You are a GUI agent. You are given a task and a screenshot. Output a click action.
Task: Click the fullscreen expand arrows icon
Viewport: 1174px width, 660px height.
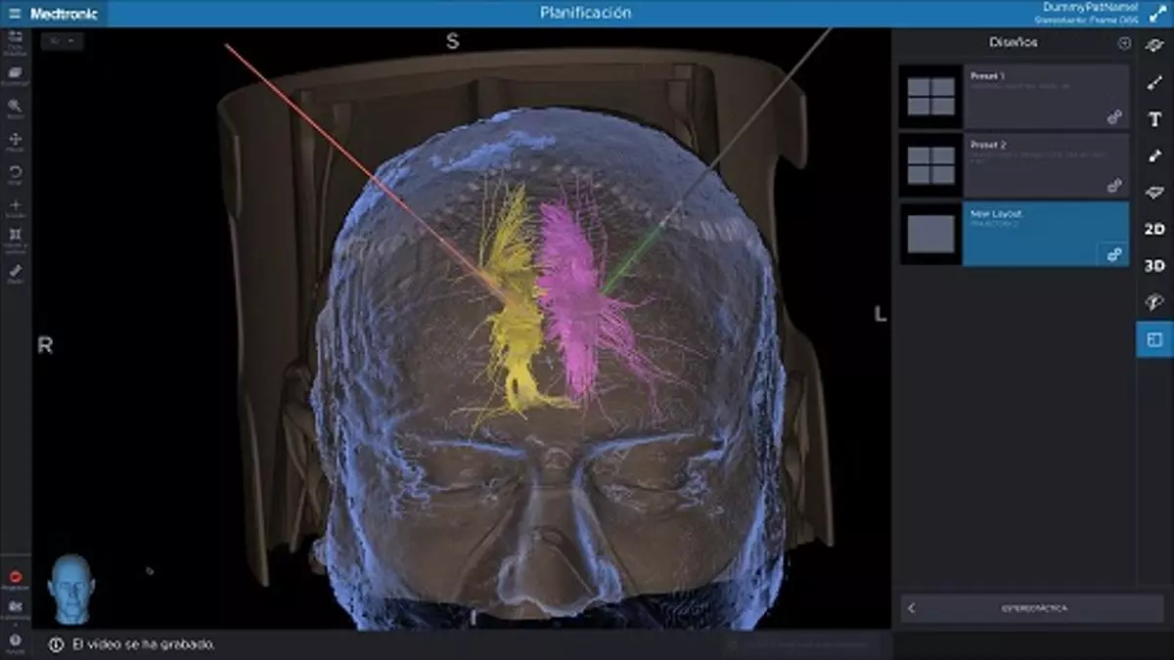[1158, 14]
